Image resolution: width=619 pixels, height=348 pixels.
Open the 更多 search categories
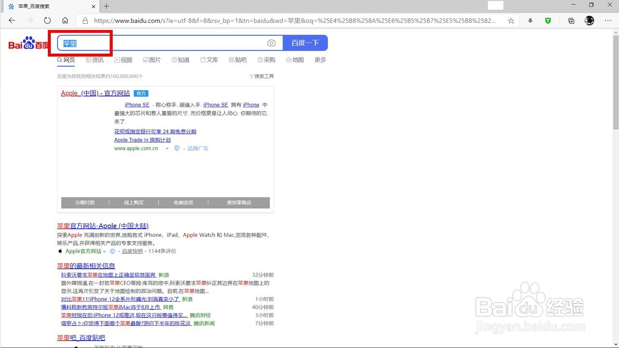pos(320,60)
